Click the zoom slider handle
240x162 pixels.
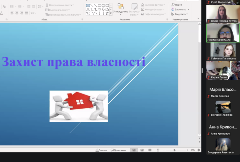tap(175, 150)
